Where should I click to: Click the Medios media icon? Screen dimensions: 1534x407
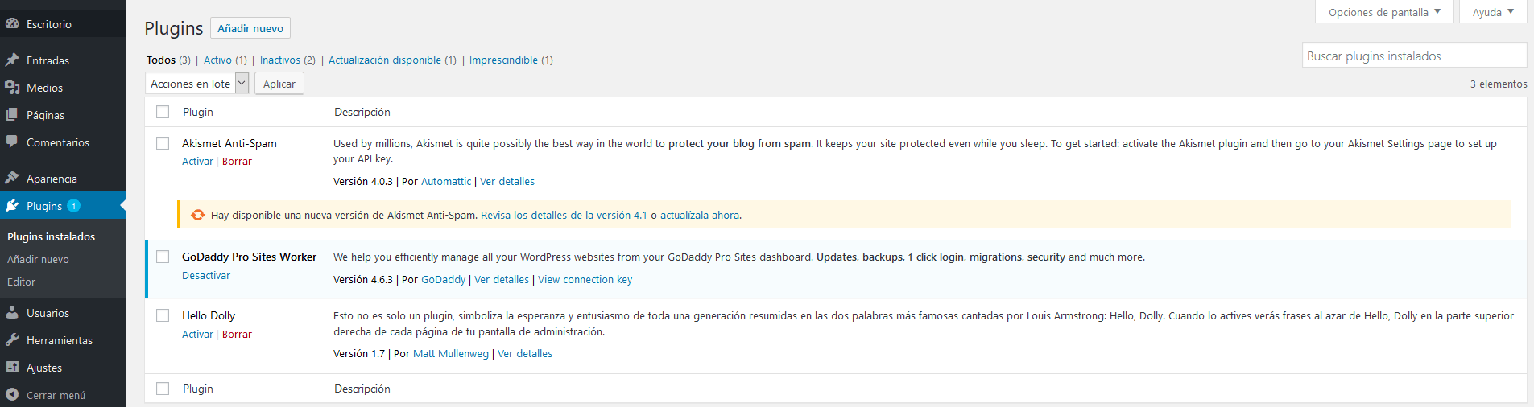coord(12,88)
